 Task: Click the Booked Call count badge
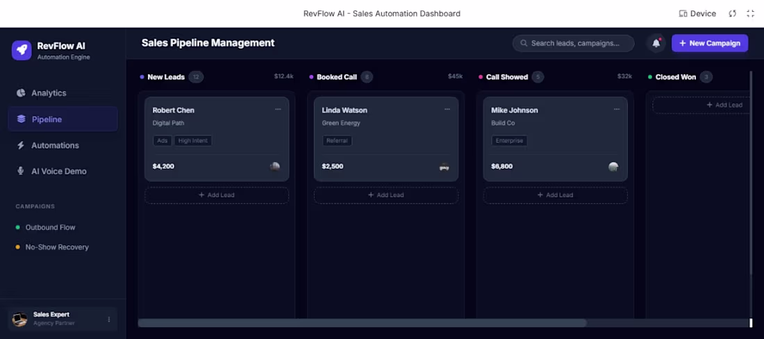click(x=367, y=77)
